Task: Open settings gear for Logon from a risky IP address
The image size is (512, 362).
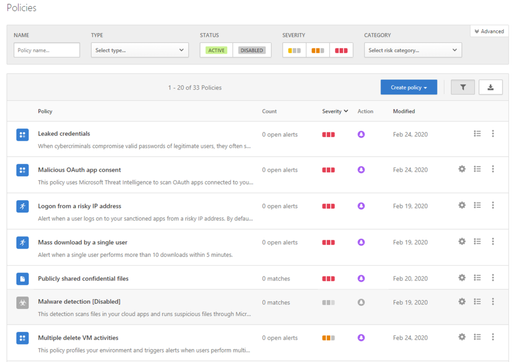Action: 461,205
